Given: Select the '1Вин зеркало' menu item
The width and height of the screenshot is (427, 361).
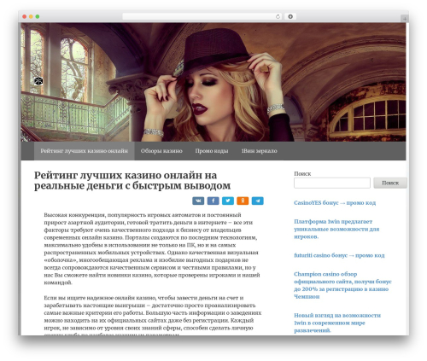Looking at the screenshot, I should tap(259, 151).
